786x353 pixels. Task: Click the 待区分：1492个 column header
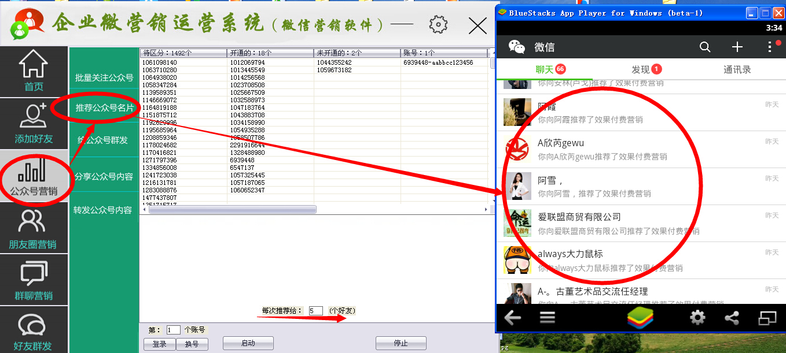(183, 53)
